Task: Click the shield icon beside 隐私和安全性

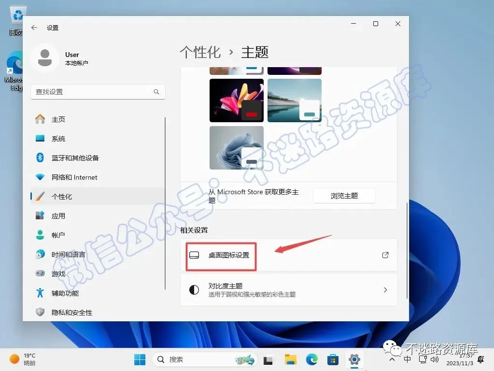Action: tap(40, 312)
